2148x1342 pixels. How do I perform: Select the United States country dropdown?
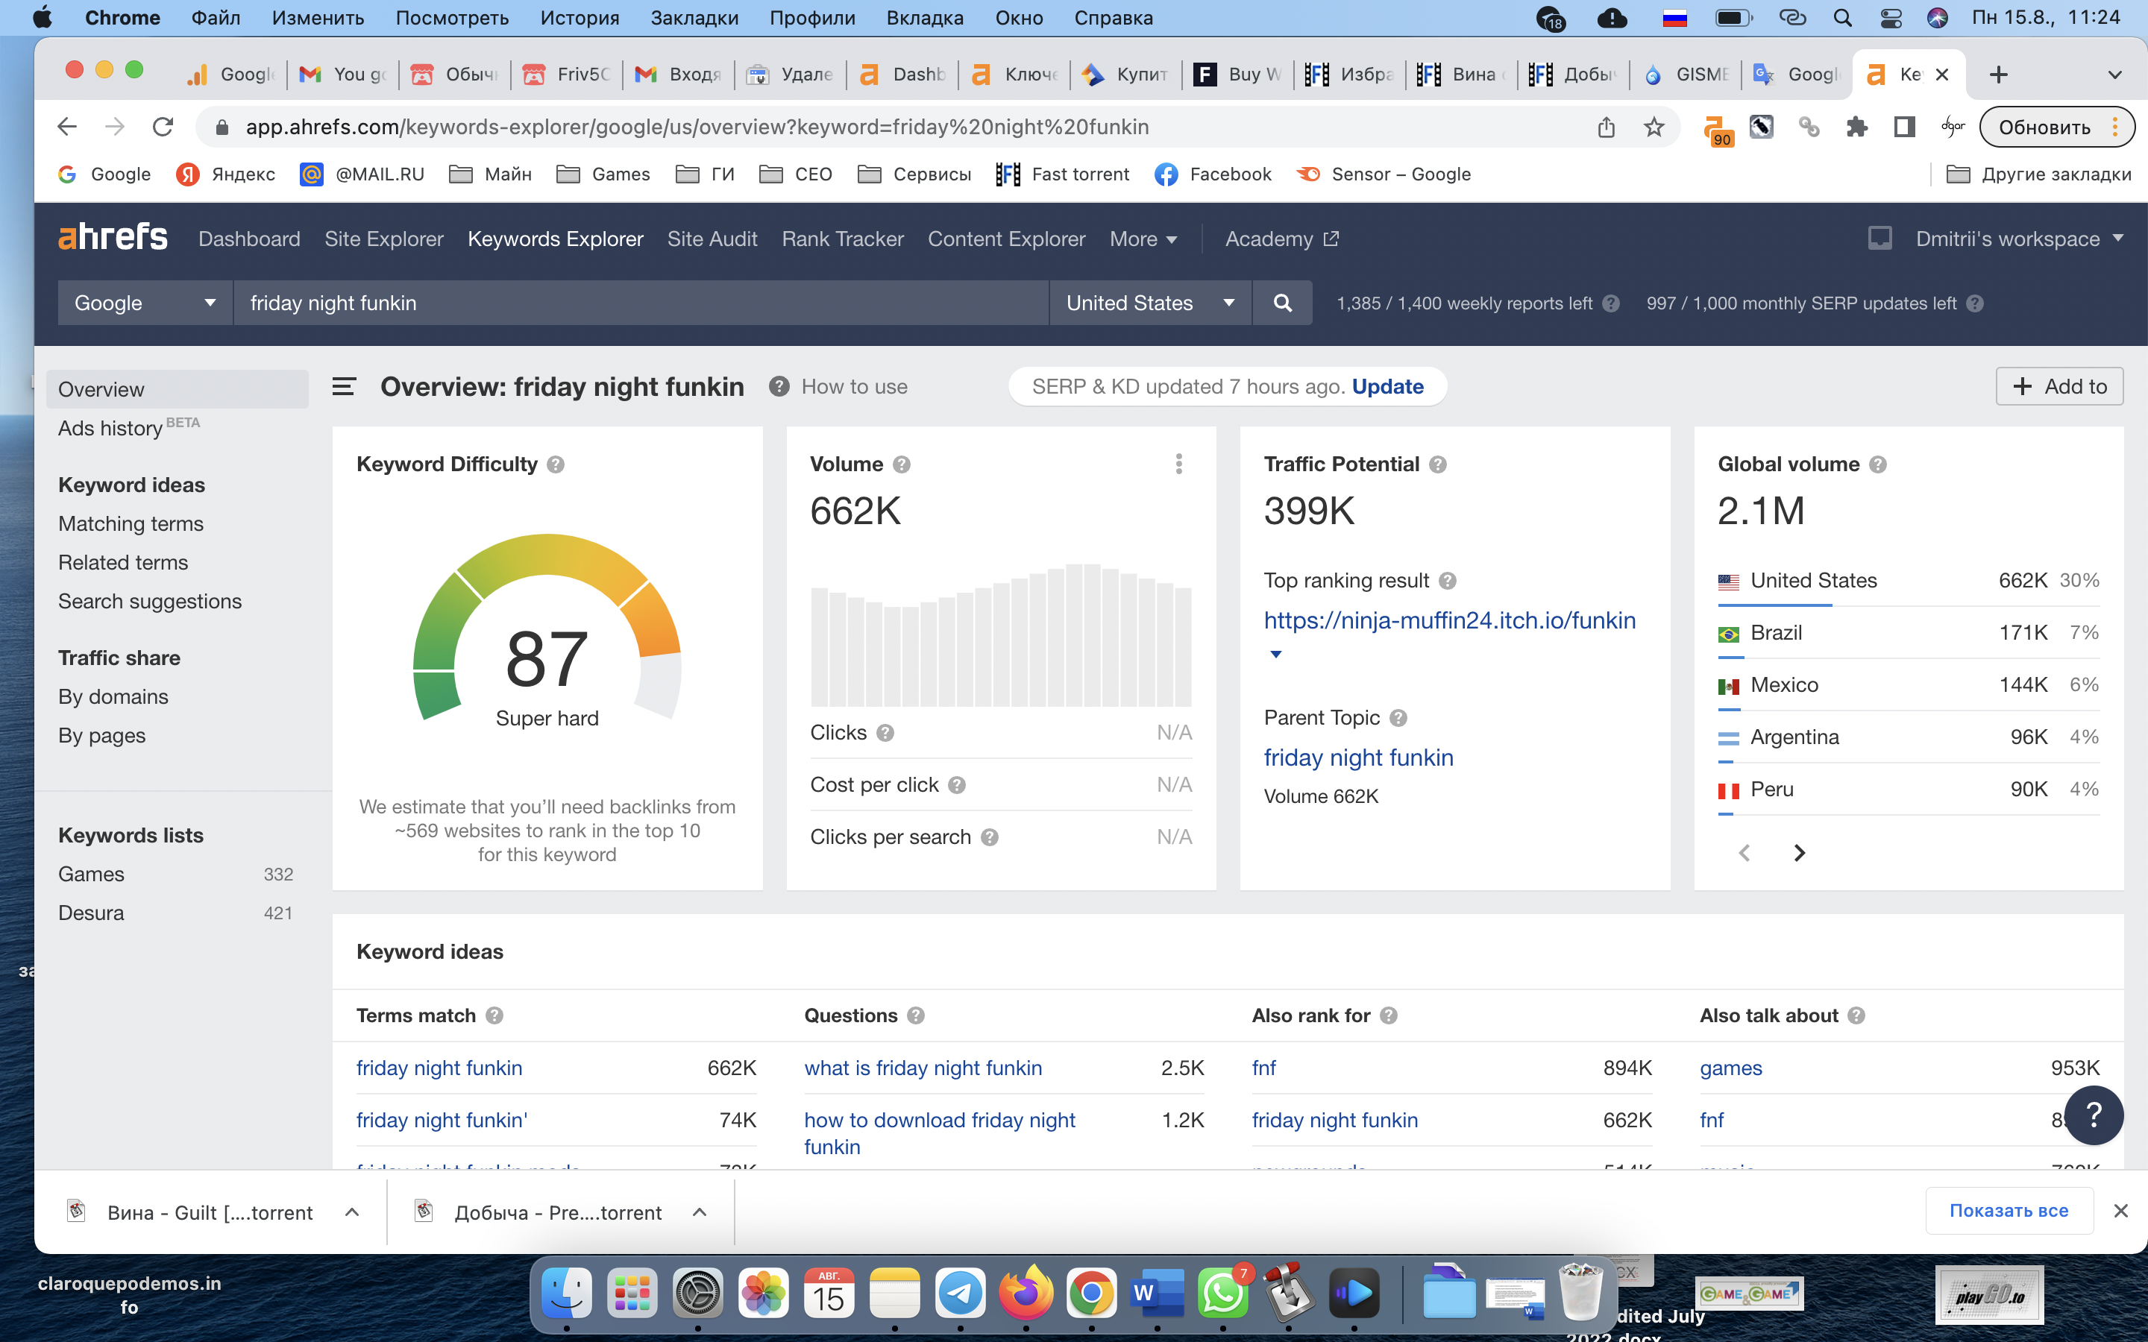pos(1152,303)
